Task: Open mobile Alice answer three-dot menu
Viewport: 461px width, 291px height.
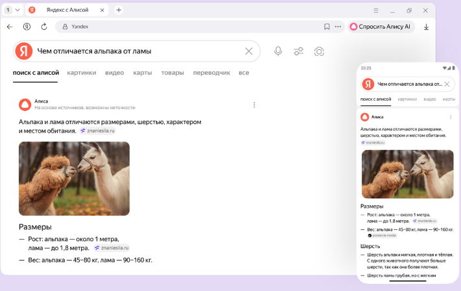Action: (x=451, y=117)
